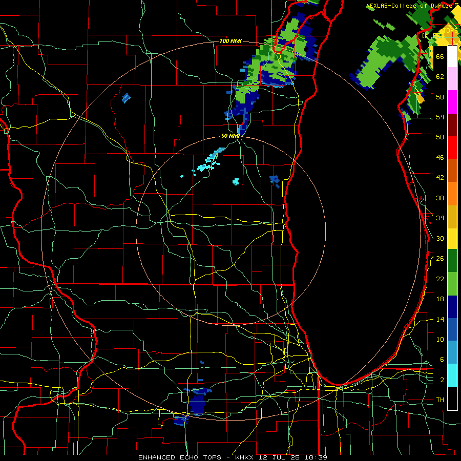The image size is (461, 461).
Task: Pick the light green swatch on the color scale
Action: 452,284
